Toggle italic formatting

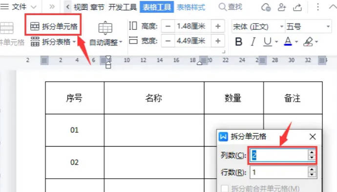point(253,42)
